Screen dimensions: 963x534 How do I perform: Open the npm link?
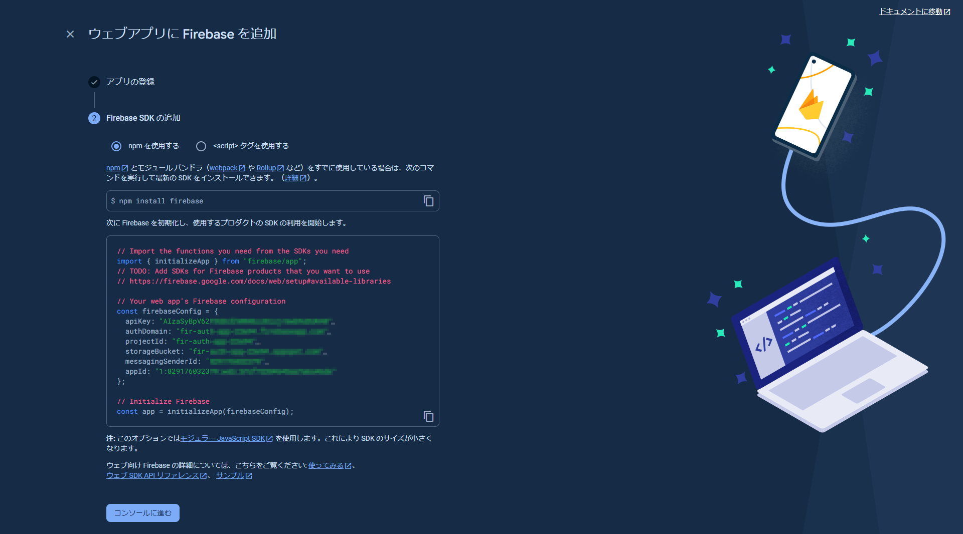tap(113, 168)
